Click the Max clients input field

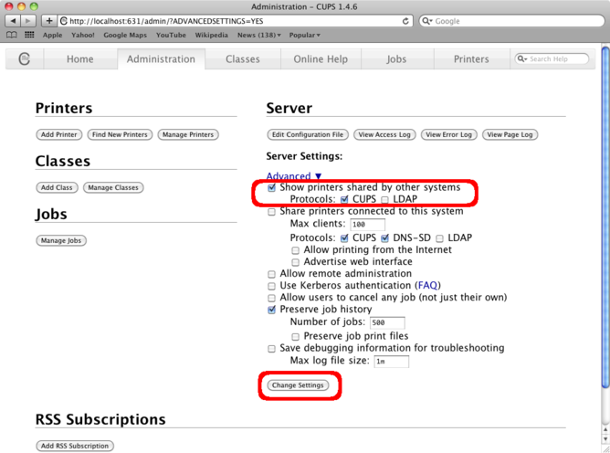[366, 225]
